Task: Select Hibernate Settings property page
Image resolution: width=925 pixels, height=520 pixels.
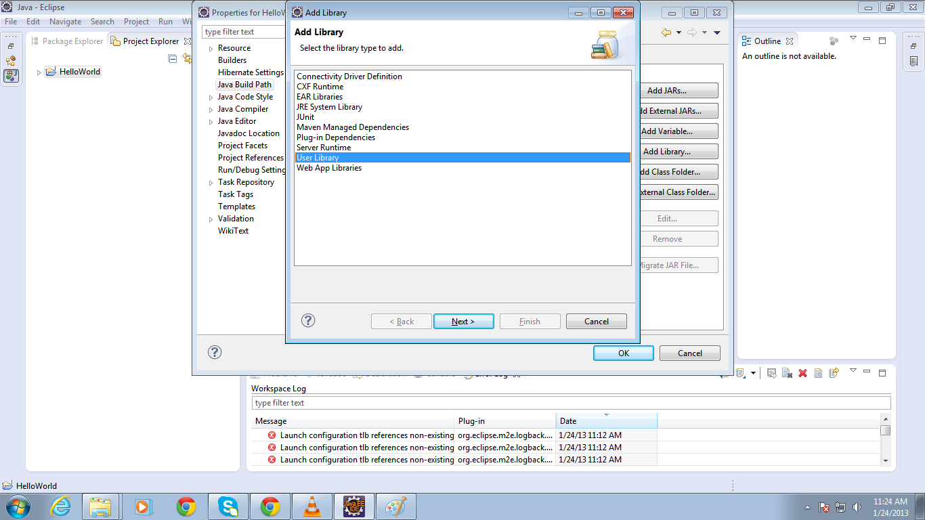Action: click(251, 72)
